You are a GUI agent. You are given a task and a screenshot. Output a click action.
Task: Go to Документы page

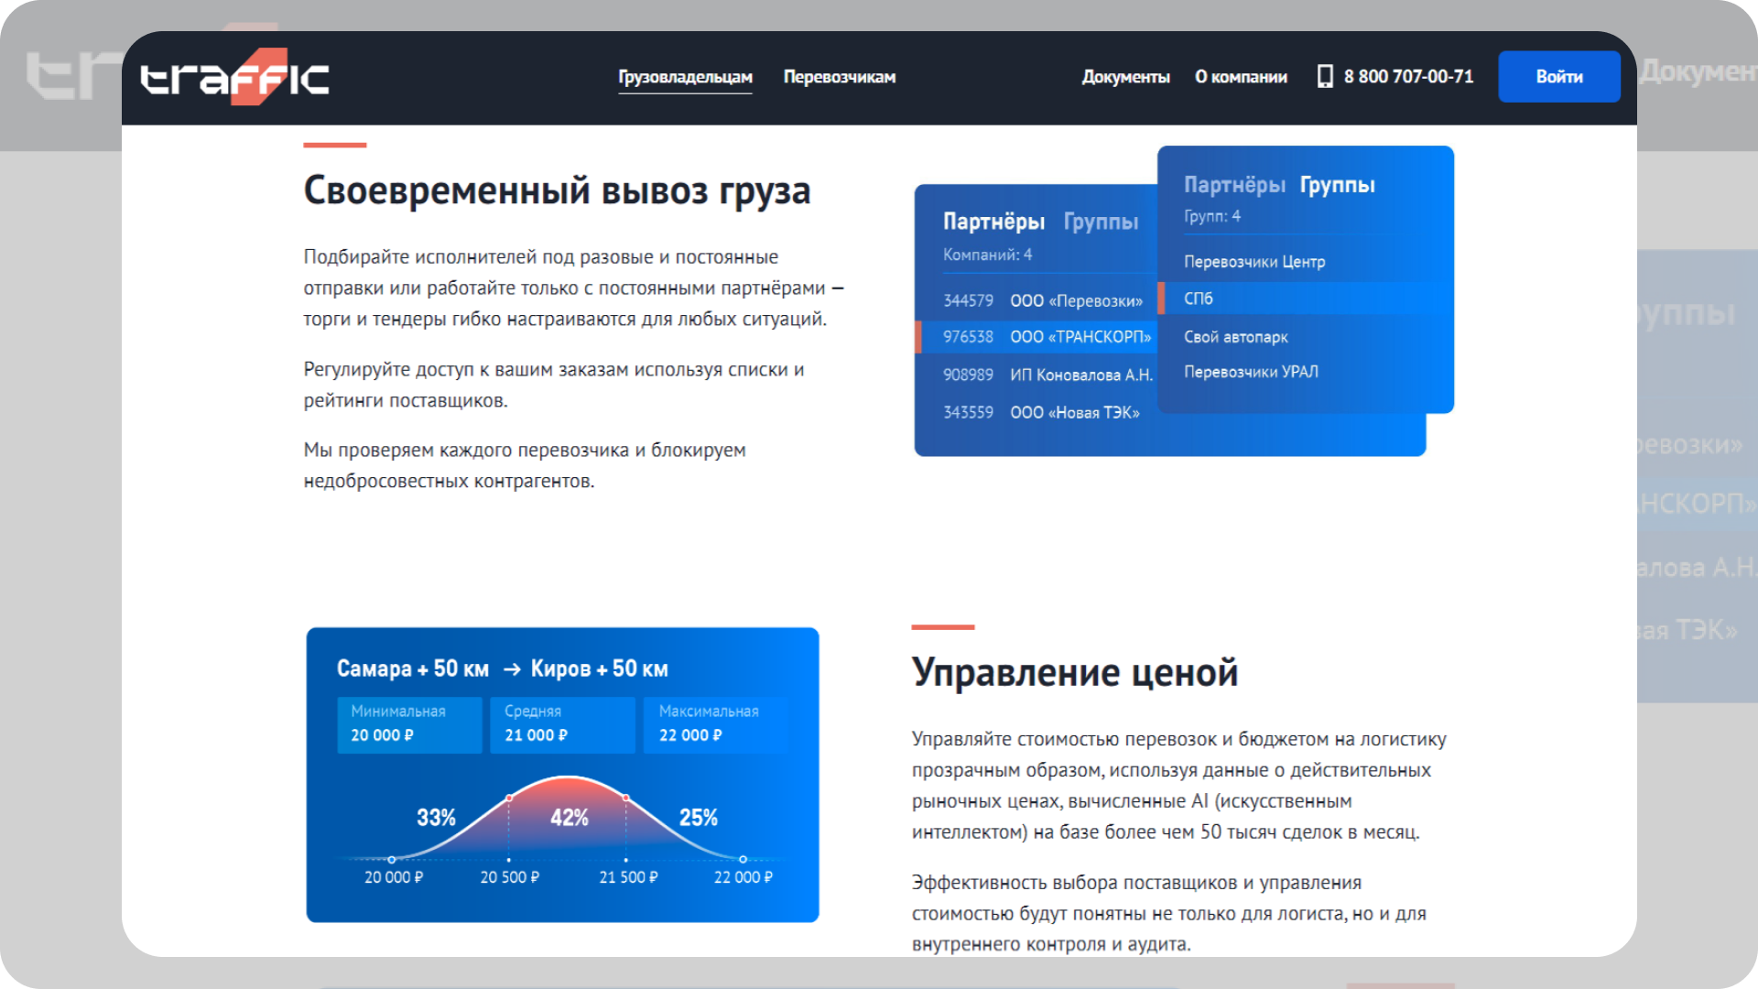click(x=1125, y=77)
